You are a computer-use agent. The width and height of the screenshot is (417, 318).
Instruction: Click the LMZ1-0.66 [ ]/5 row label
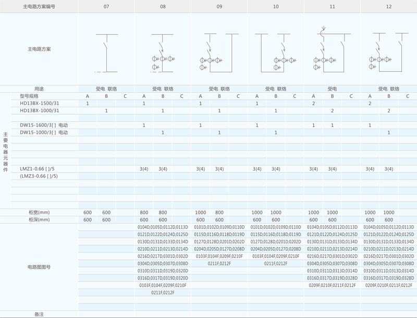click(x=37, y=169)
